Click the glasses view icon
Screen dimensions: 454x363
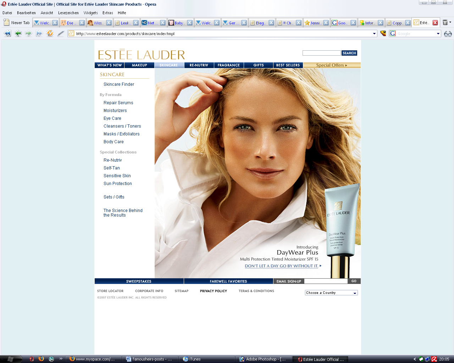pyautogui.click(x=448, y=34)
